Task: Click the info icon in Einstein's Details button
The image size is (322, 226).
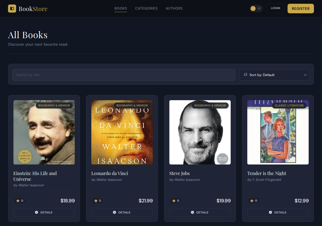Action: pyautogui.click(x=36, y=212)
